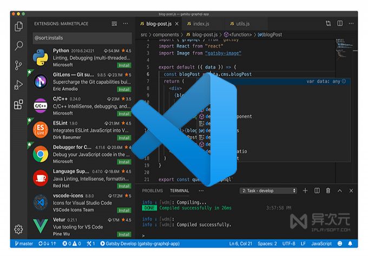Install the vscode-icons extension
368x259 pixels.
click(124, 210)
